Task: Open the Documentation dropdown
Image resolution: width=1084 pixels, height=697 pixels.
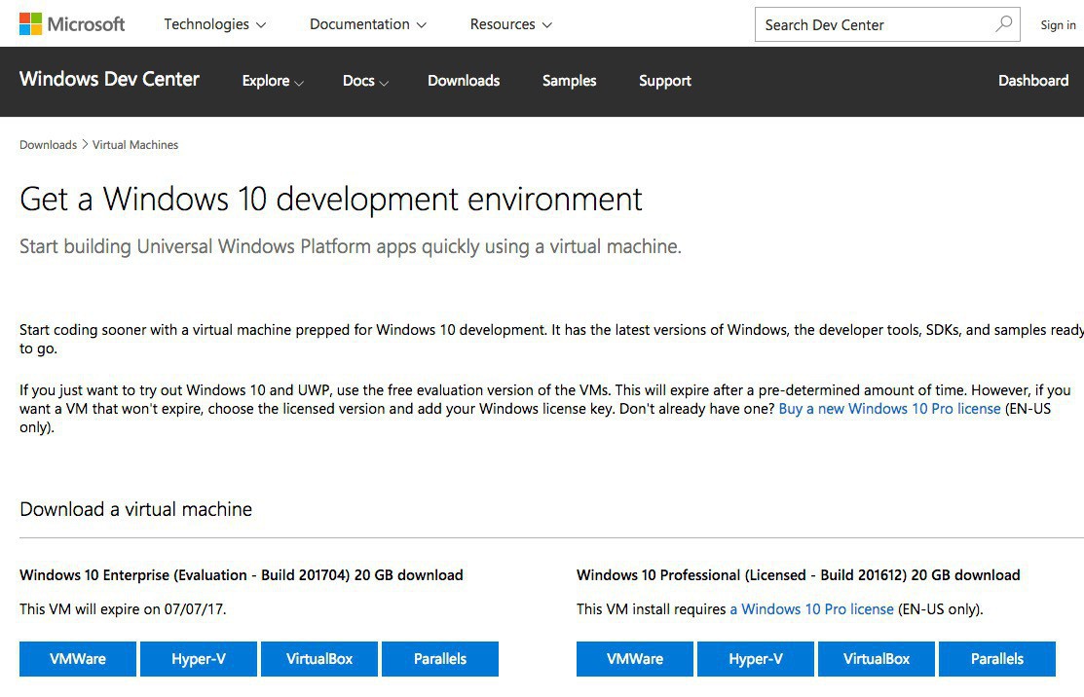Action: pos(367,24)
